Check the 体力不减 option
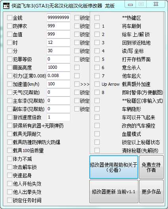This screenshot has height=209, width=168. [9, 159]
